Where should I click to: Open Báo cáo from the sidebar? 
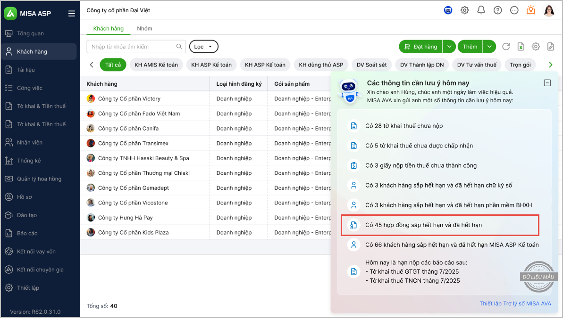[x=39, y=233]
